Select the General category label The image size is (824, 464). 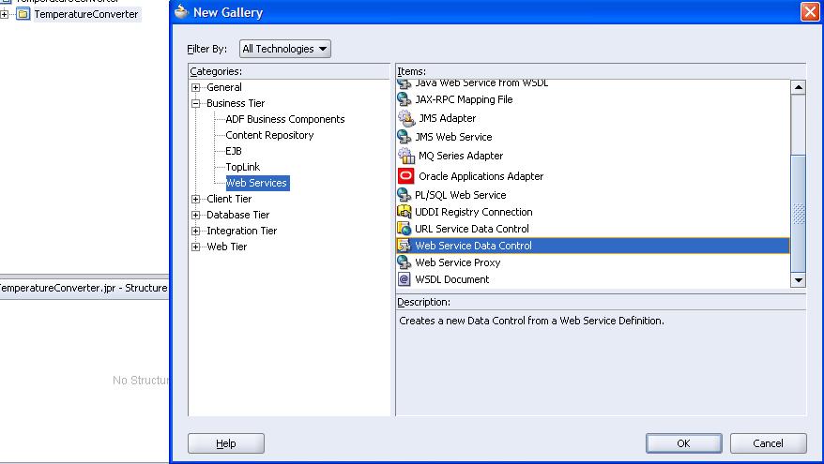[x=224, y=87]
